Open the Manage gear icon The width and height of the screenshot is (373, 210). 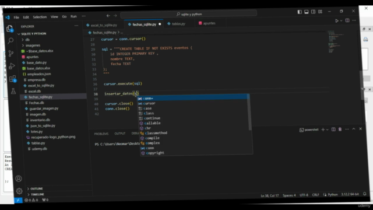point(19,191)
